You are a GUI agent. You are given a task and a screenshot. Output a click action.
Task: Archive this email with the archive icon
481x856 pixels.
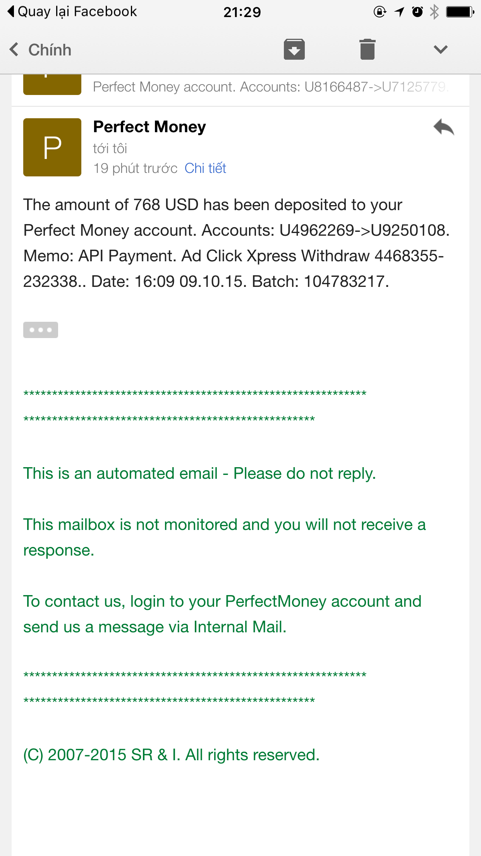[294, 50]
